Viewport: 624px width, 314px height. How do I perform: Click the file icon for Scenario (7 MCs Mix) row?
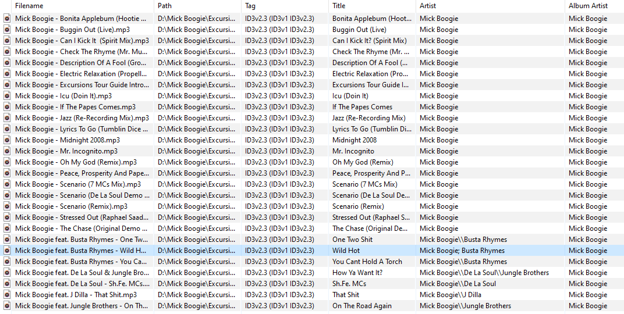click(7, 184)
